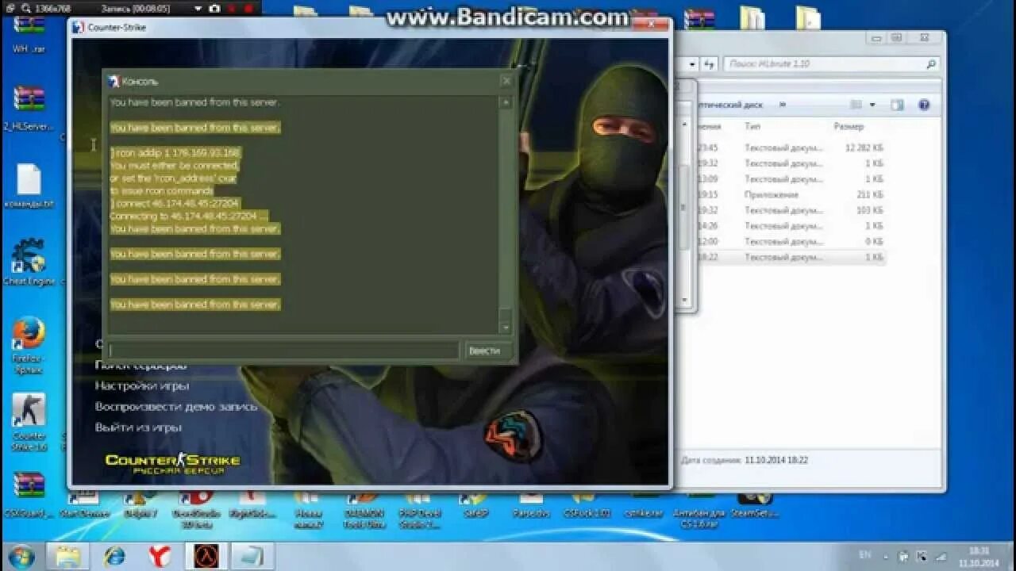Click console line '] connect 46.174.48.45:27204'
The image size is (1016, 571).
[175, 203]
